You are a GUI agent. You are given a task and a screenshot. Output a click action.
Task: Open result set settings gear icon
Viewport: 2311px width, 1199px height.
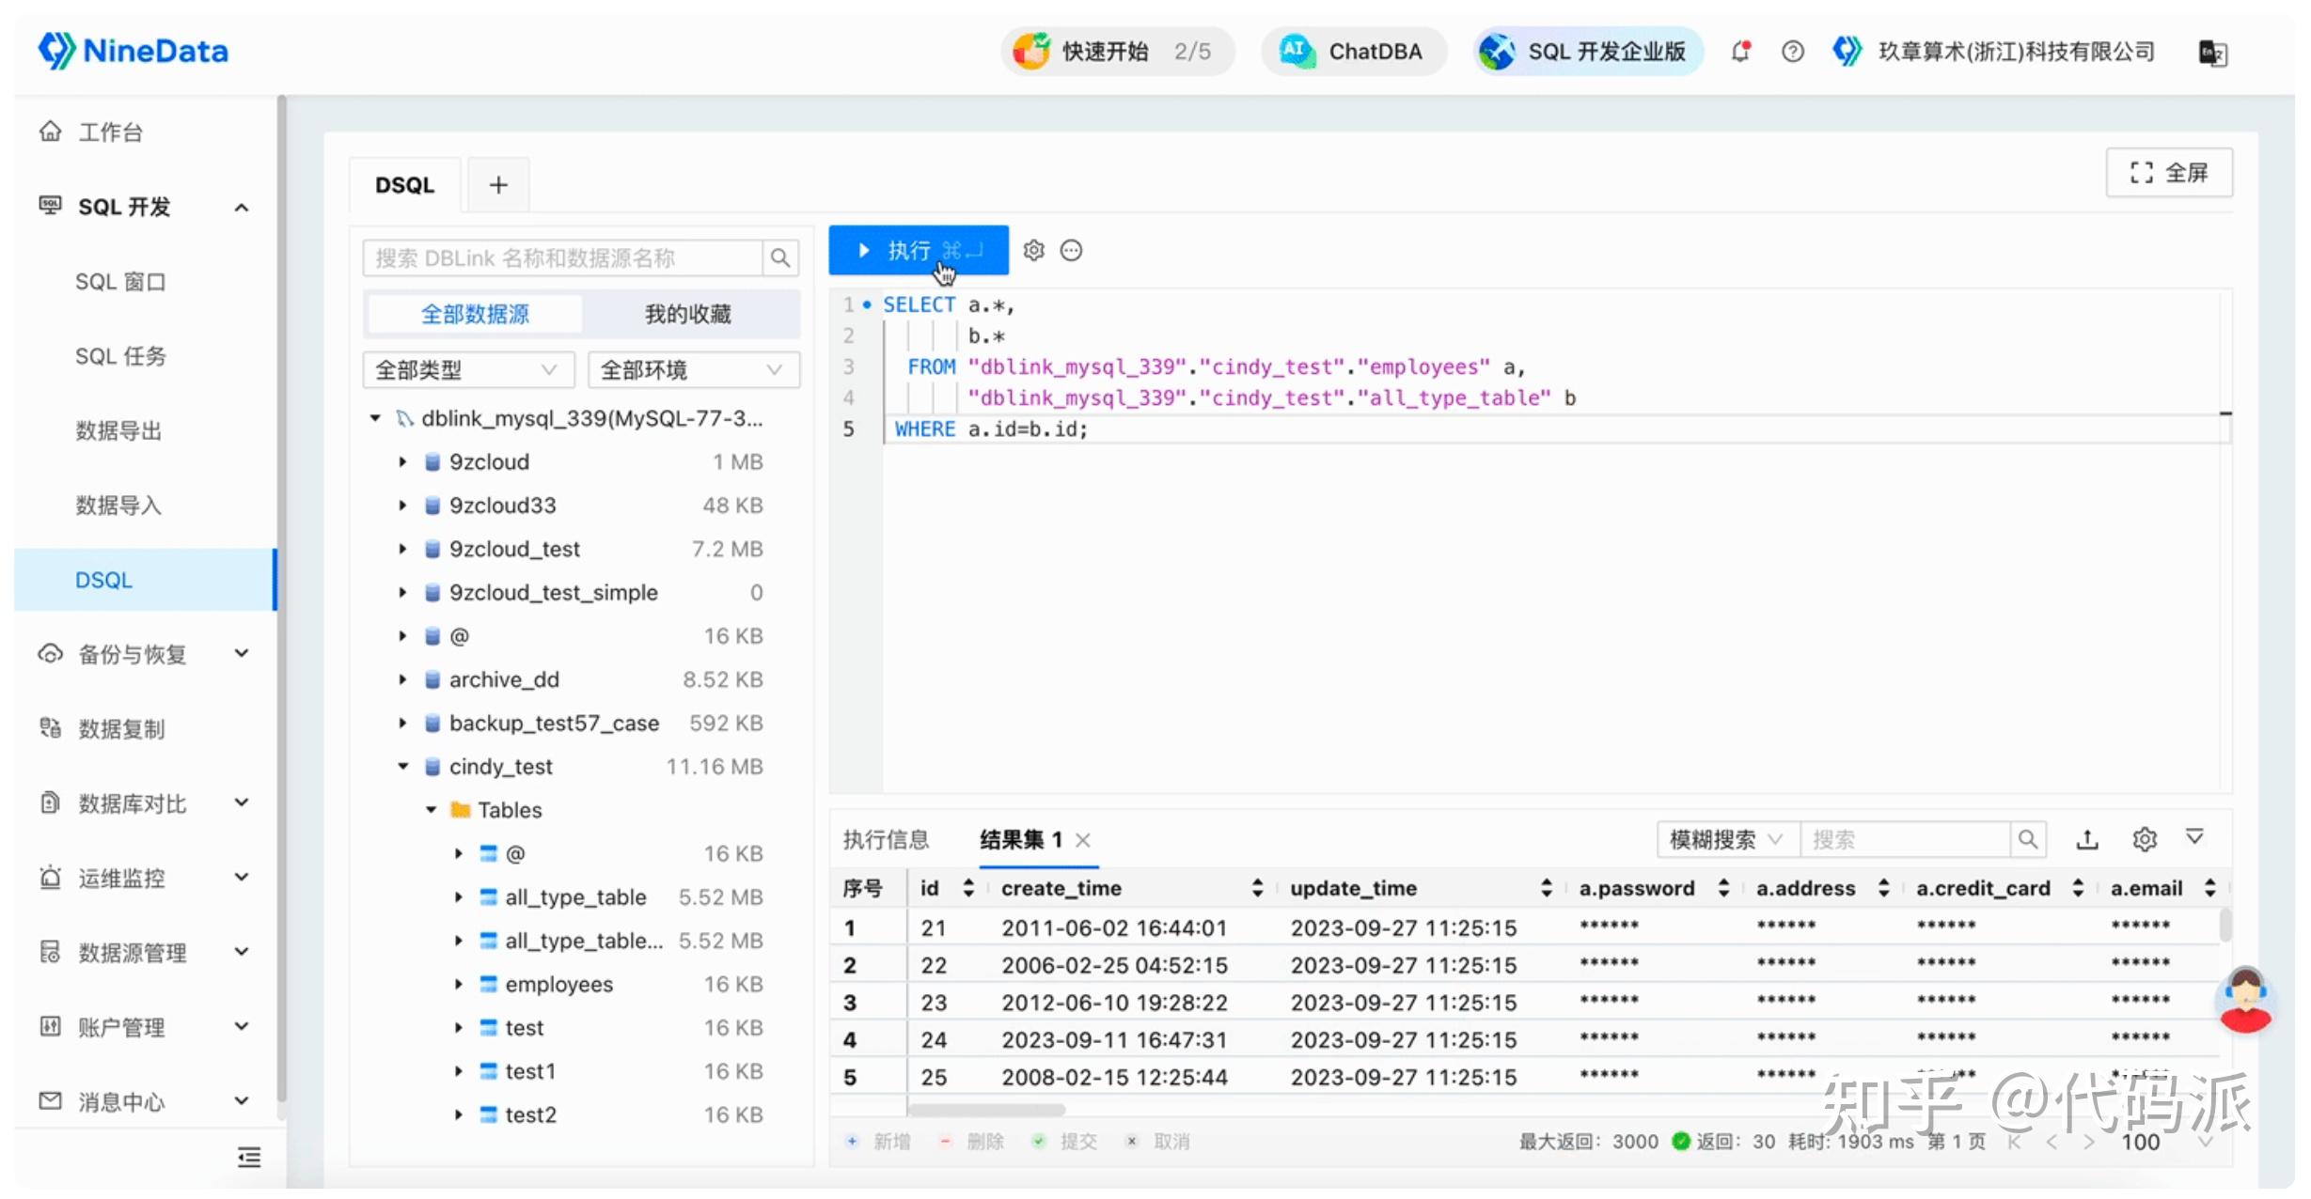(x=2145, y=838)
